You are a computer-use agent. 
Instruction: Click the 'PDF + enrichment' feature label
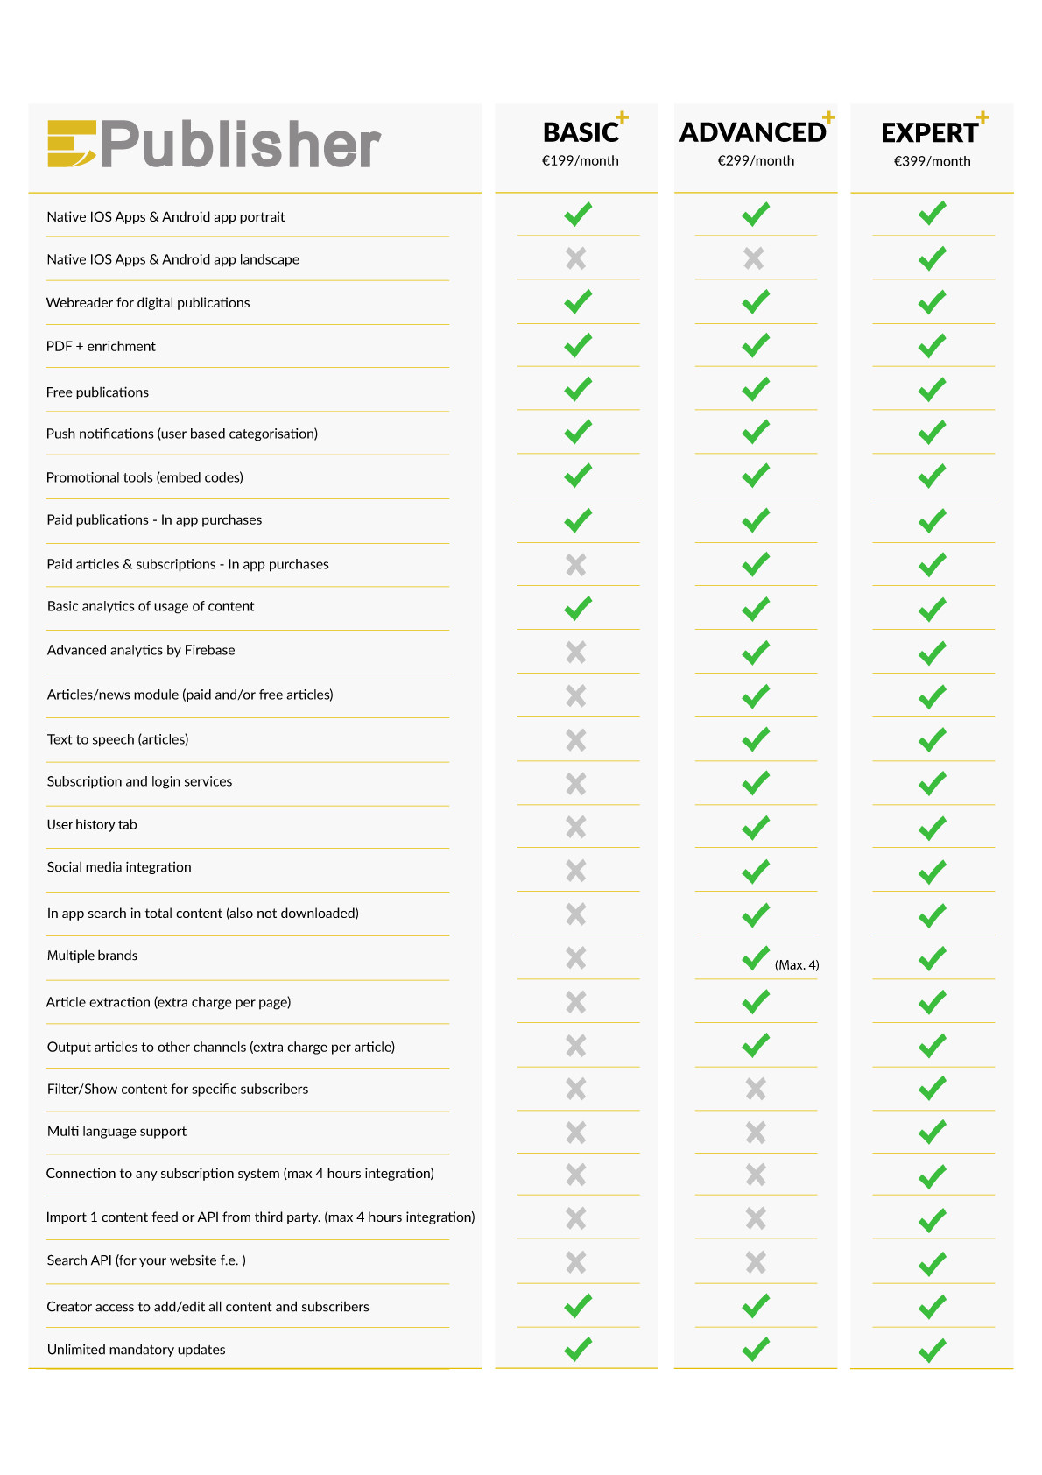tap(101, 347)
